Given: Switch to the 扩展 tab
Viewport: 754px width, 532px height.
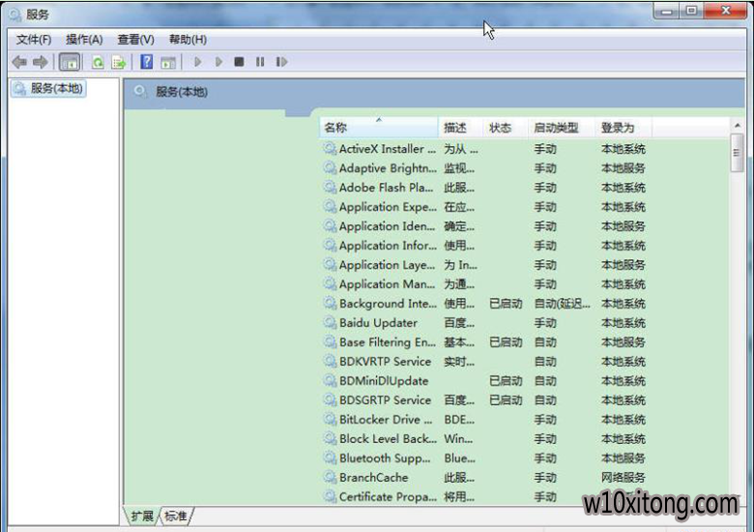Looking at the screenshot, I should pyautogui.click(x=142, y=517).
